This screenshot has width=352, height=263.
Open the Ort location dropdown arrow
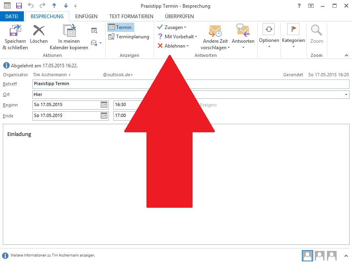(346, 94)
